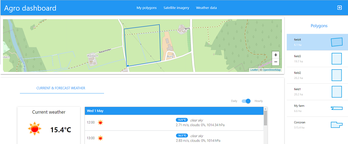The height and width of the screenshot is (144, 348).
Task: Click the forecast list scrollbar thumb
Action: click(265, 118)
